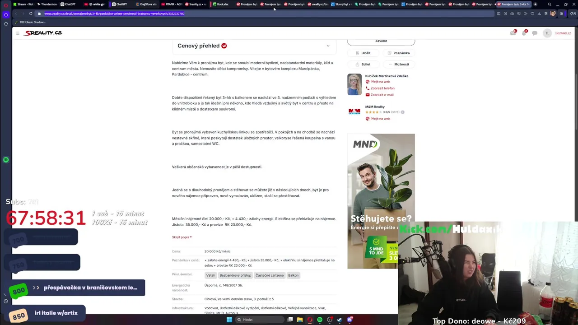Open Task View on the taskbar
The height and width of the screenshot is (325, 578).
click(290, 320)
